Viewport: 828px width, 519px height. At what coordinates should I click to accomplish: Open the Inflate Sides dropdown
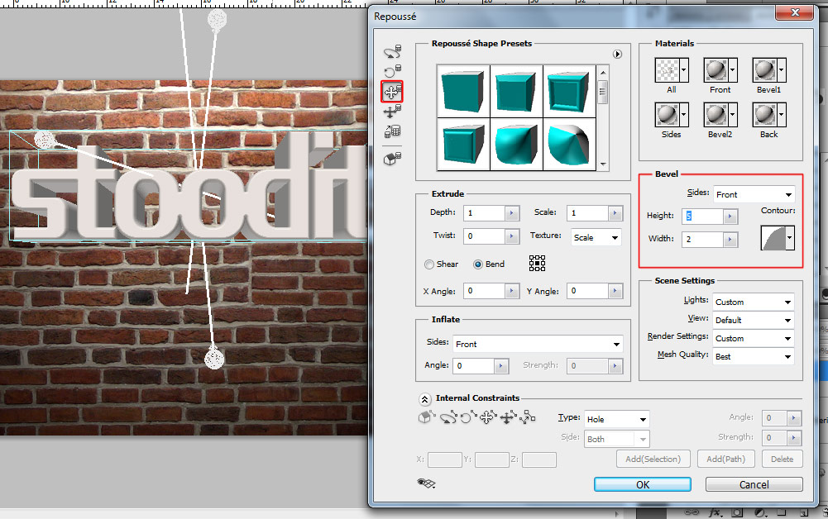point(538,344)
